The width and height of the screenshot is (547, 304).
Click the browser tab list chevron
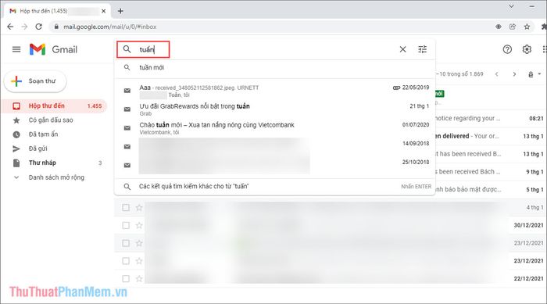511,6
